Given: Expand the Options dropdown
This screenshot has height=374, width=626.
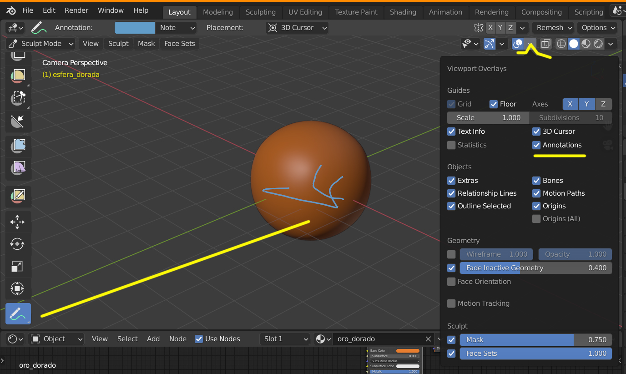Looking at the screenshot, I should 597,28.
